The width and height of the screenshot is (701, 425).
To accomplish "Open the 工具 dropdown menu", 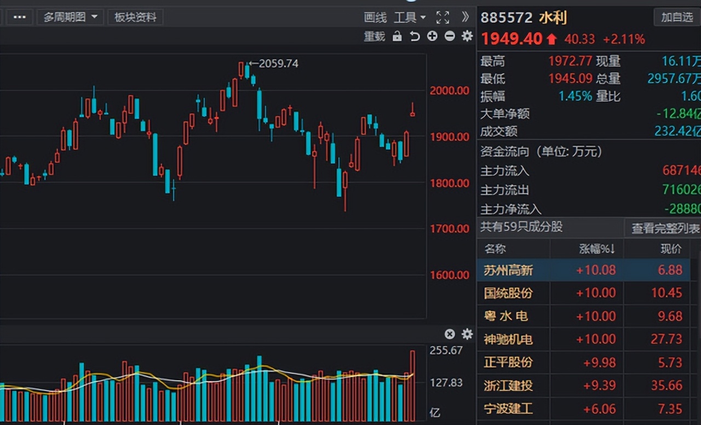I will 410,18.
